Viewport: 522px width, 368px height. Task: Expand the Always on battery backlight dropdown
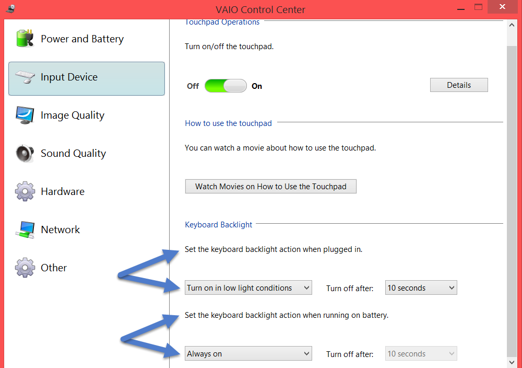point(248,354)
